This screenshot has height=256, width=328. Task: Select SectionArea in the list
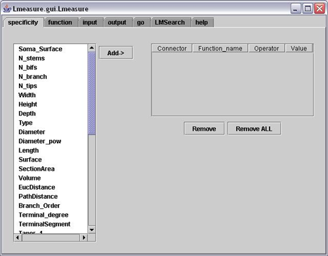point(51,169)
